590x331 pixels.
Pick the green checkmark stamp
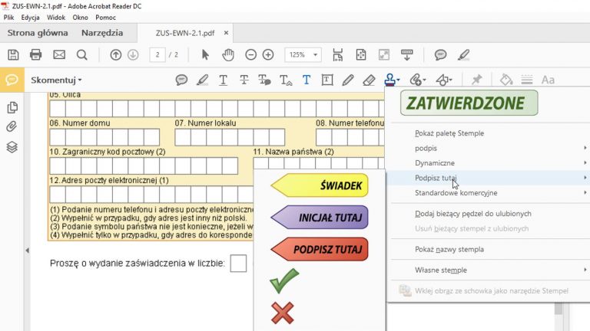(283, 281)
